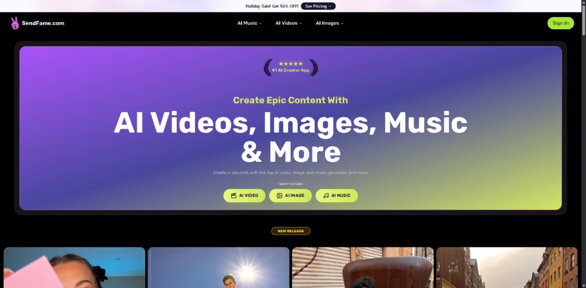Choose the AI IMAGE picture button

[290, 195]
